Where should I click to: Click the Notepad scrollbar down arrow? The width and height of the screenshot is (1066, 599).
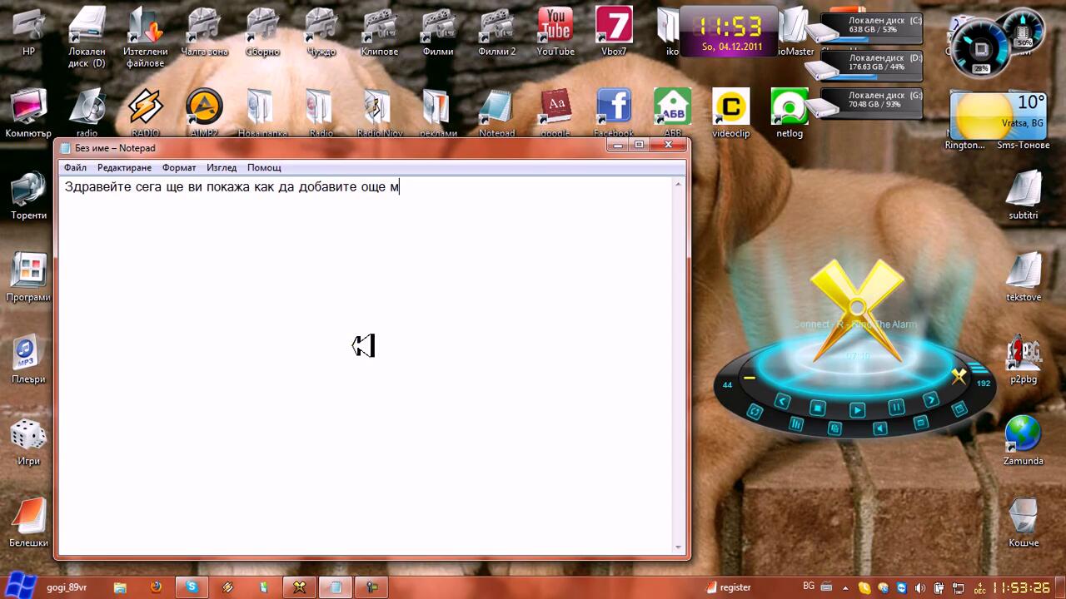(679, 547)
